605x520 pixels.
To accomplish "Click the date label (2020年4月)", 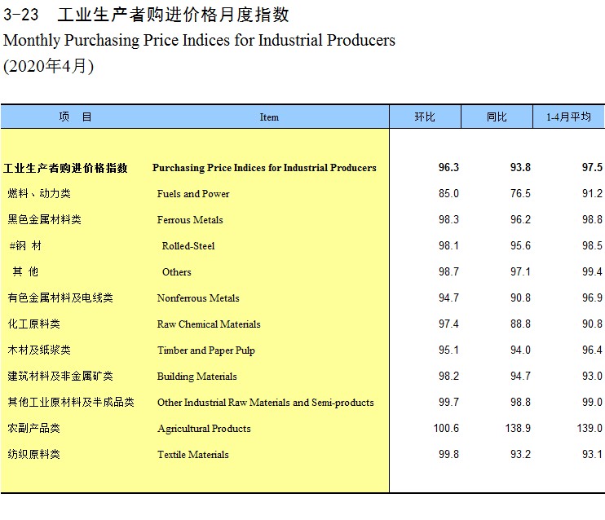I will coord(49,66).
